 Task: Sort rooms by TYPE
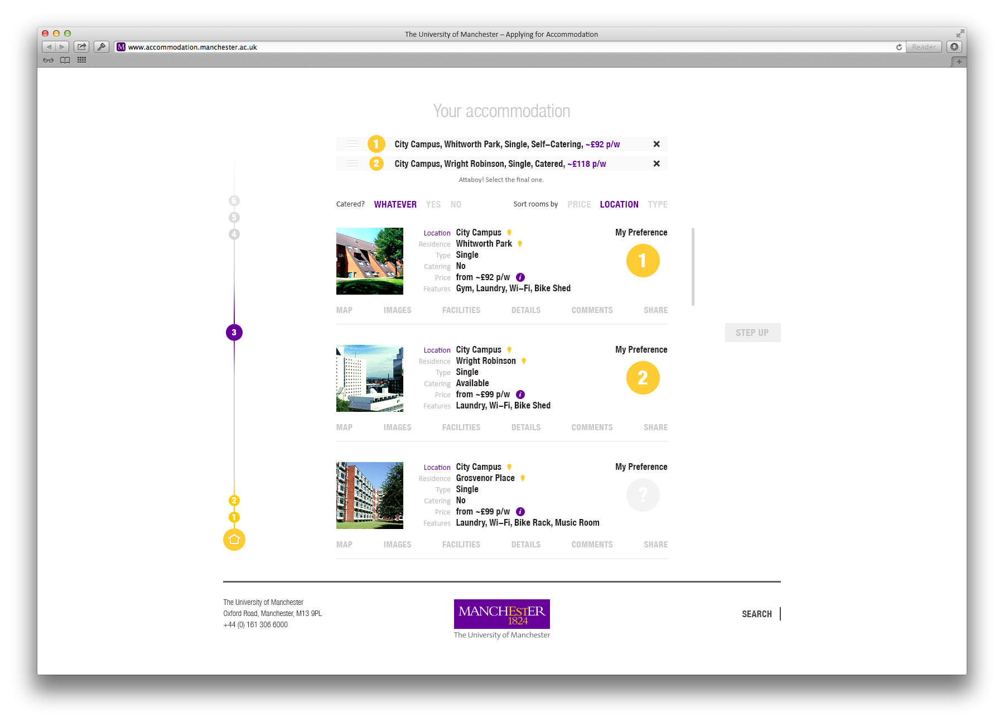click(x=658, y=204)
